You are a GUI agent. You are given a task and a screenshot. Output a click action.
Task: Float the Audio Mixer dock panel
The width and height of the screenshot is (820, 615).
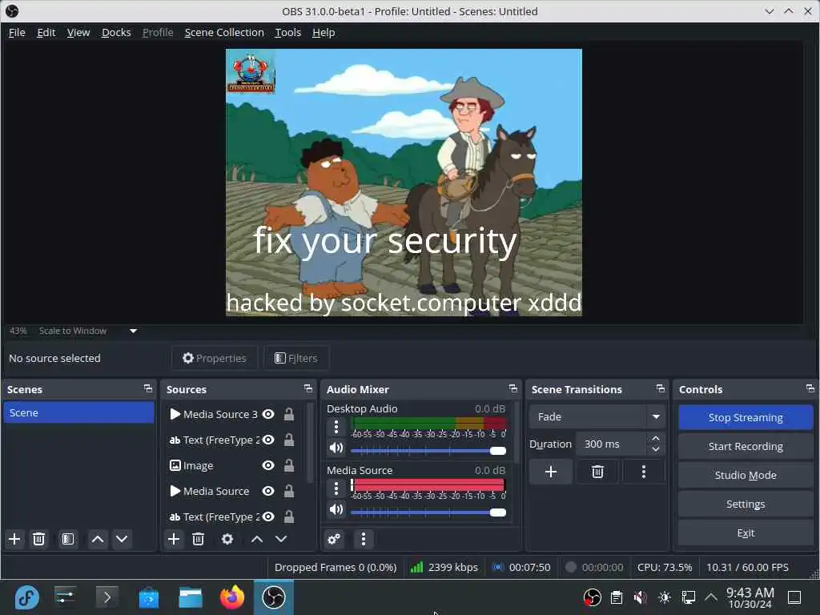(513, 389)
